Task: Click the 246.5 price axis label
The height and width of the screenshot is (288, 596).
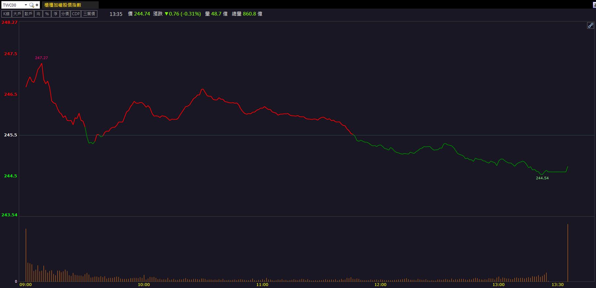Action: pyautogui.click(x=11, y=94)
